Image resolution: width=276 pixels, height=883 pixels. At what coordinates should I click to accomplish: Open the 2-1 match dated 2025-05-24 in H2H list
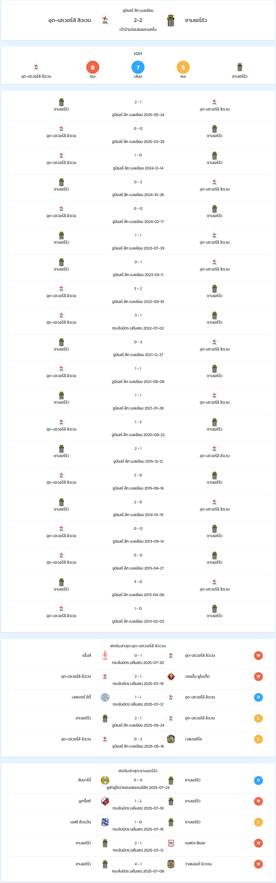138,108
